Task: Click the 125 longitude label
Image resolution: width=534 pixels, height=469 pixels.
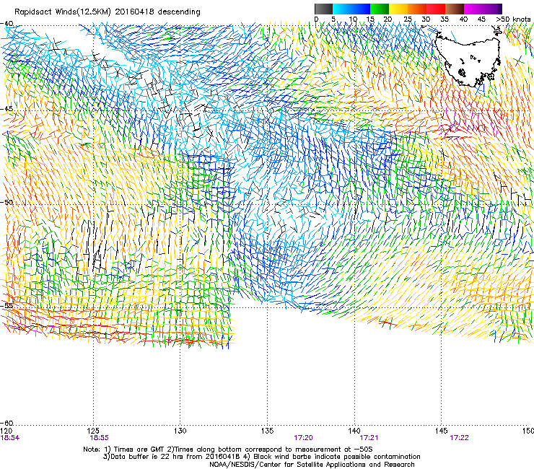Action: click(93, 431)
